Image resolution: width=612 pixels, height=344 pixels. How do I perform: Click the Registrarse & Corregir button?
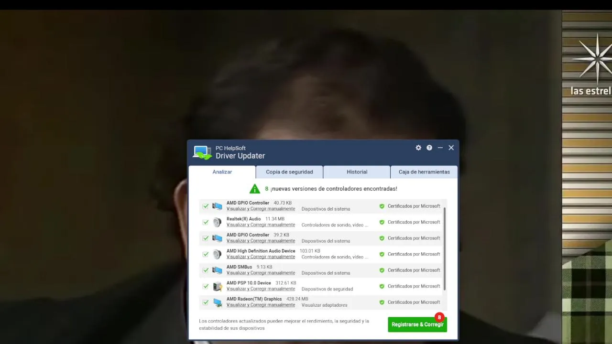417,324
